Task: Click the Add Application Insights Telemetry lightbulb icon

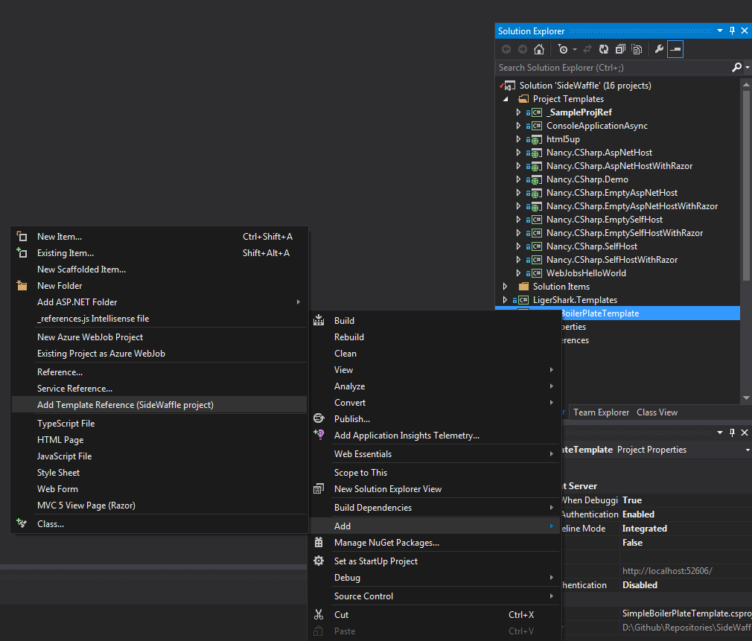Action: (x=319, y=436)
